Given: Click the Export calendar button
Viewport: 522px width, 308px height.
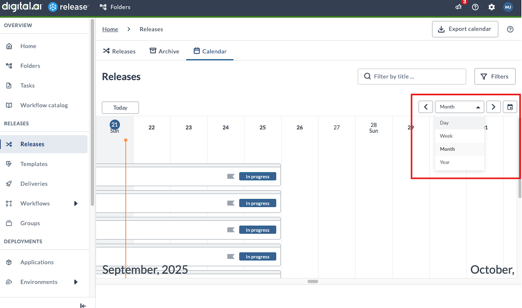Looking at the screenshot, I should [x=465, y=29].
